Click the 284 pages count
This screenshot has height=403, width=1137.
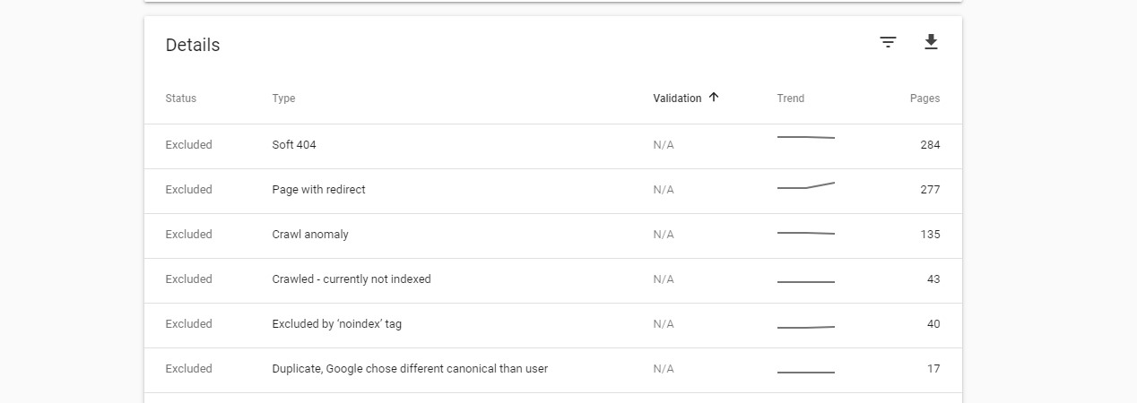tap(930, 145)
